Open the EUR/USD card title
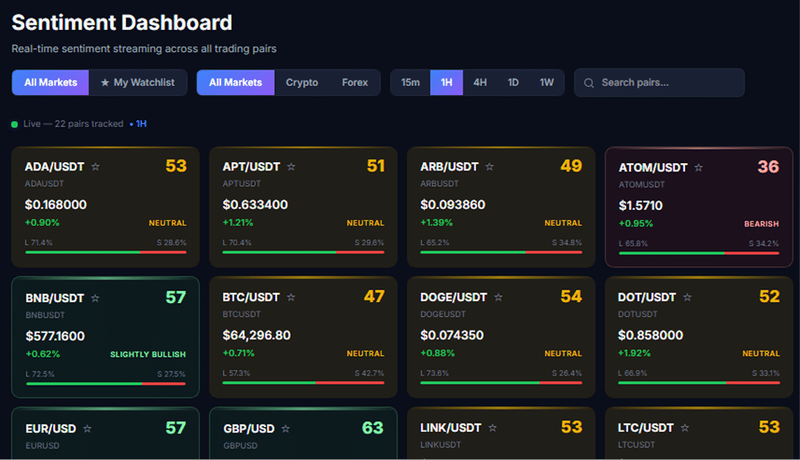 [51, 429]
